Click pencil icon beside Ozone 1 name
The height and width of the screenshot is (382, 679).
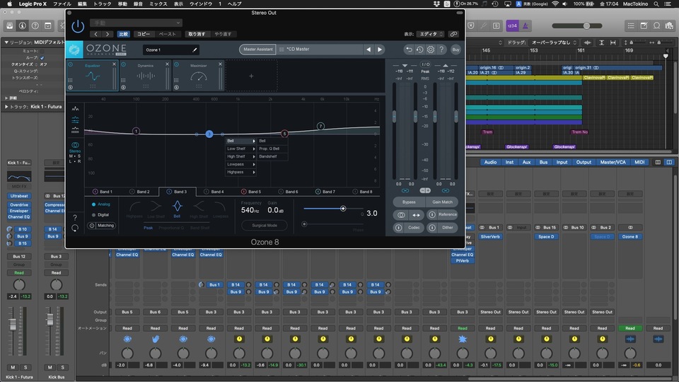pyautogui.click(x=195, y=50)
